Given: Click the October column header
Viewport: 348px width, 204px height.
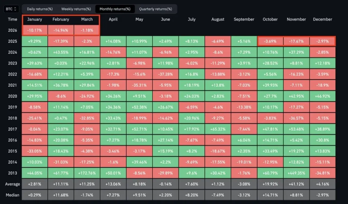Looking at the screenshot, I should coord(270,19).
